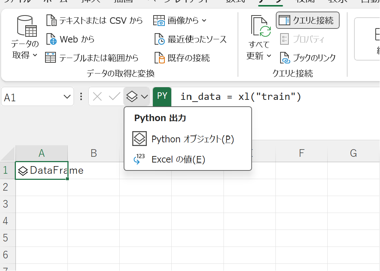Click the green PY indicator

click(162, 96)
